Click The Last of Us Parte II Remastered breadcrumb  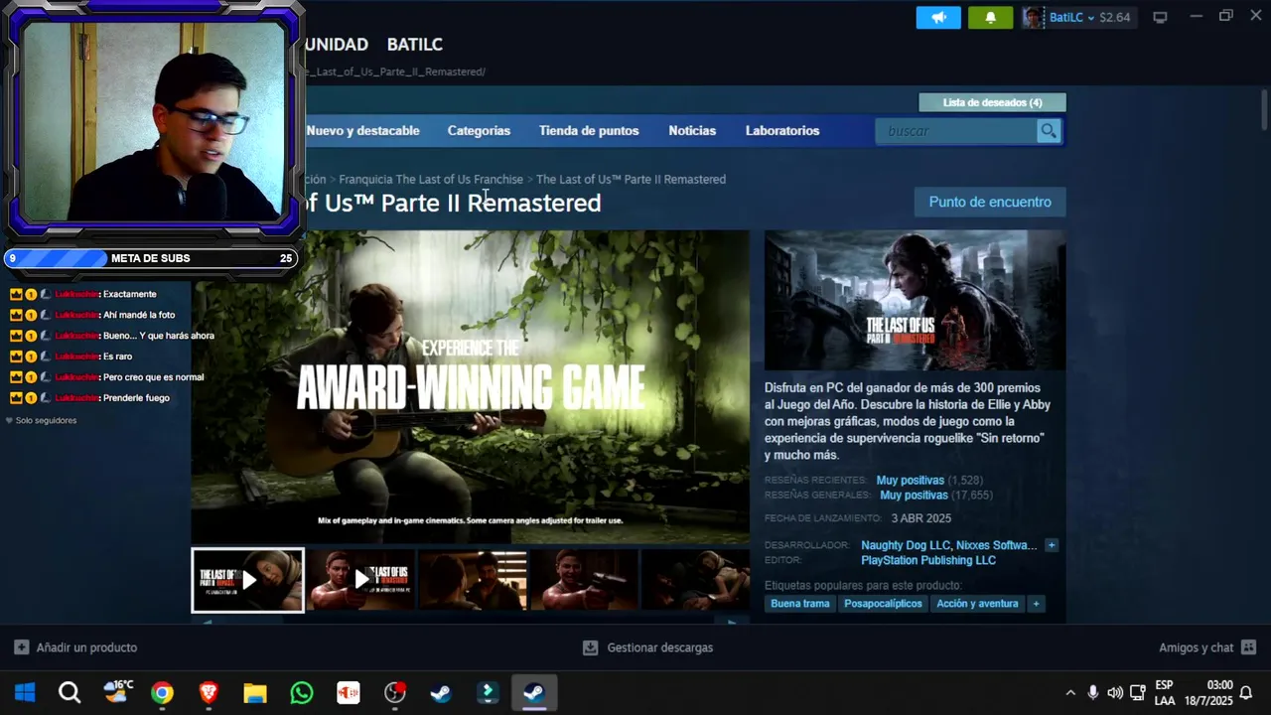point(631,180)
